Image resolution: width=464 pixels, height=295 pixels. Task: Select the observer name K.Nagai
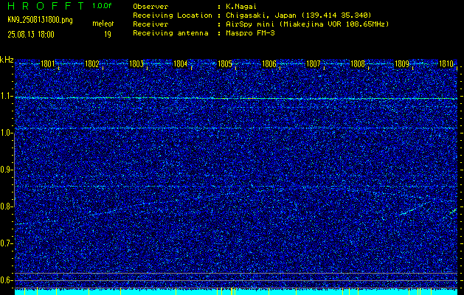tap(241, 7)
